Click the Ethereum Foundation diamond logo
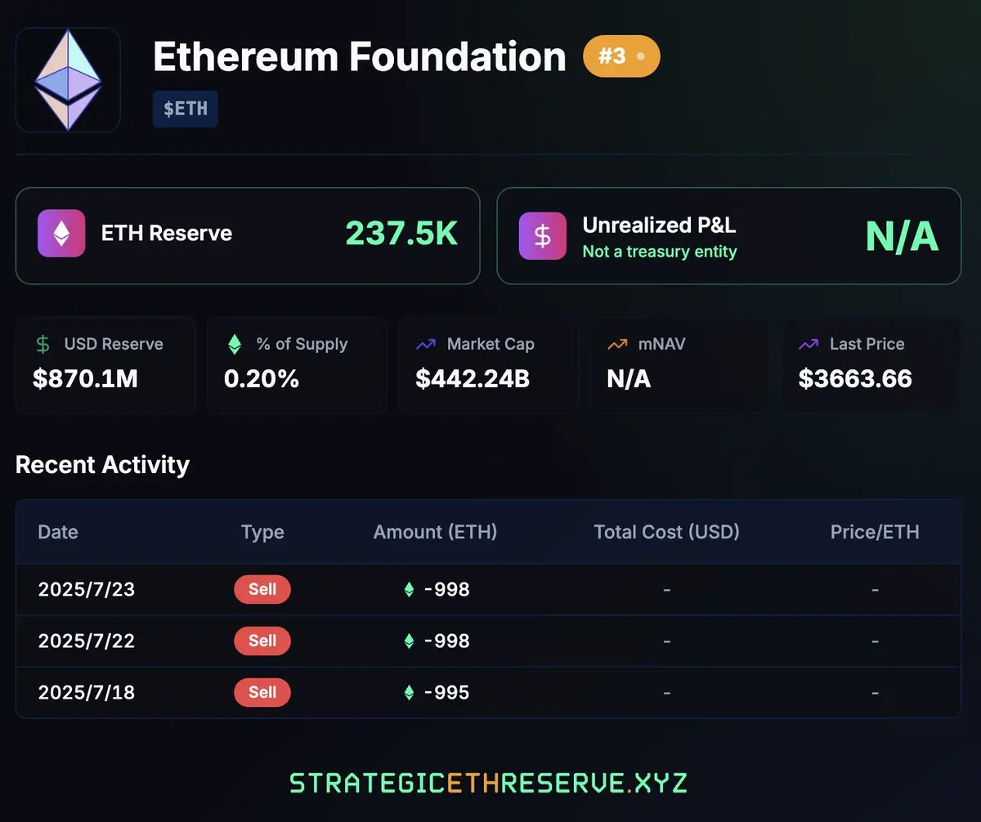This screenshot has height=822, width=981. [x=68, y=79]
